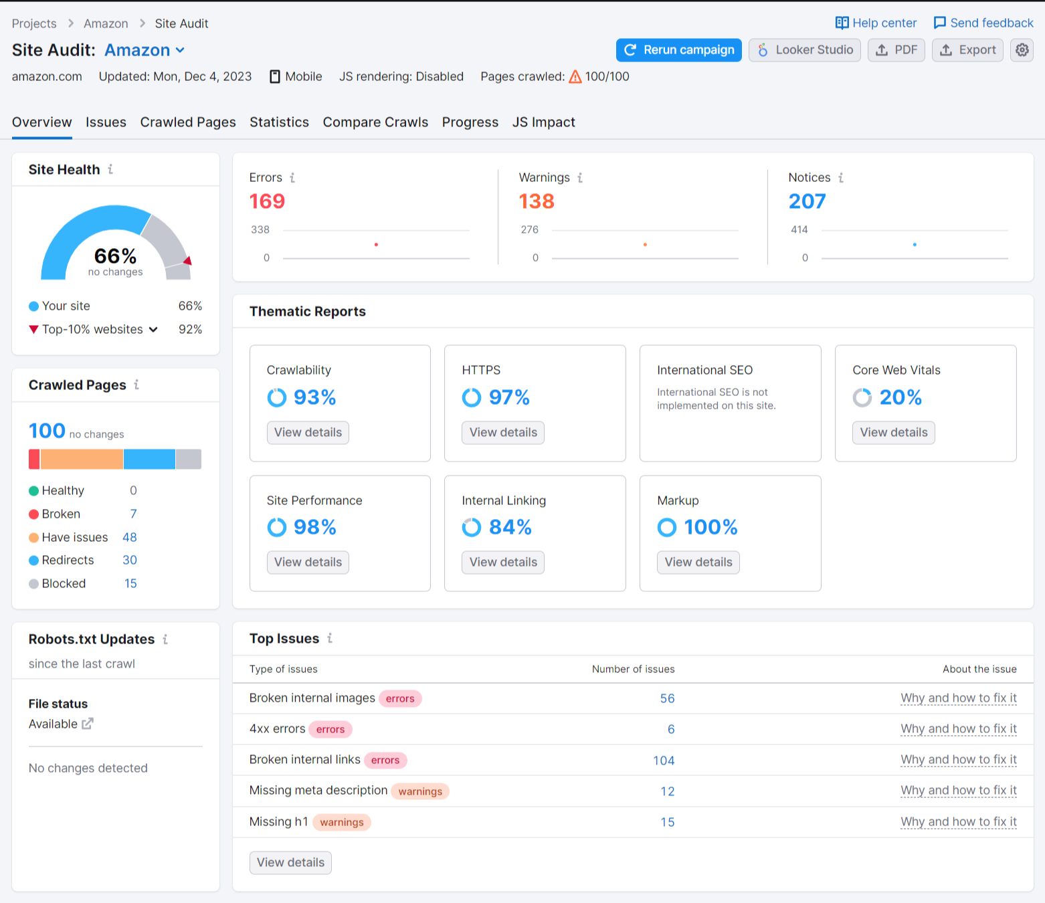Click the Markup score ring icon
Screen dimensions: 1045x903
click(667, 528)
